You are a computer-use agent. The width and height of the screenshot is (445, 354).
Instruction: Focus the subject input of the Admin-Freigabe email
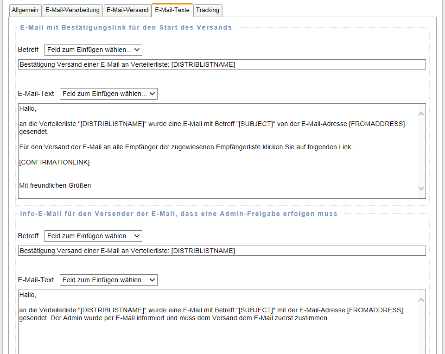point(222,251)
